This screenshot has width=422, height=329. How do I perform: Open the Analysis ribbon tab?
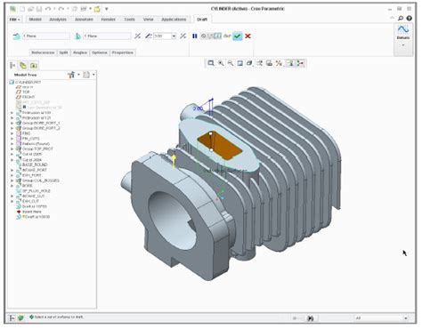tap(58, 20)
